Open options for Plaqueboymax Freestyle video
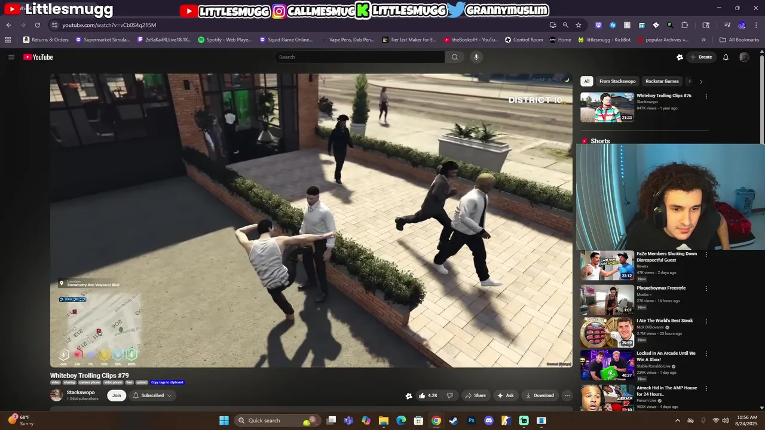This screenshot has height=430, width=765. coord(706,288)
